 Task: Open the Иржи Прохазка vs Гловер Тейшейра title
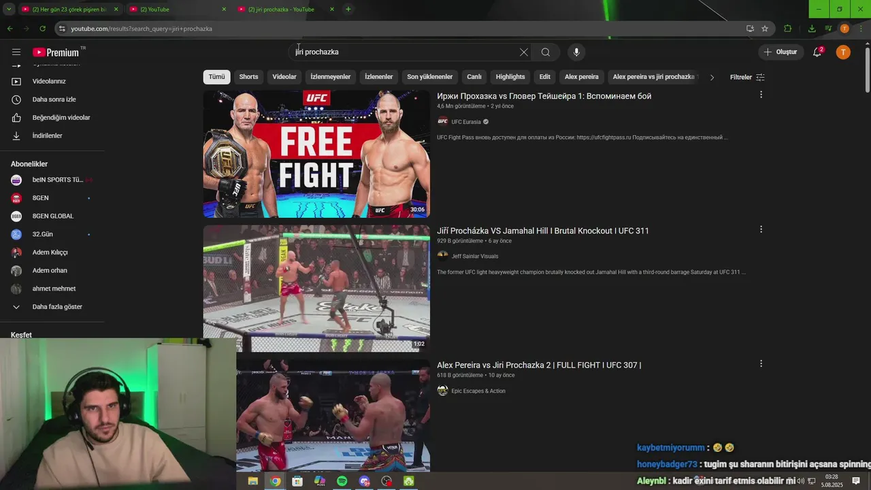click(x=544, y=96)
